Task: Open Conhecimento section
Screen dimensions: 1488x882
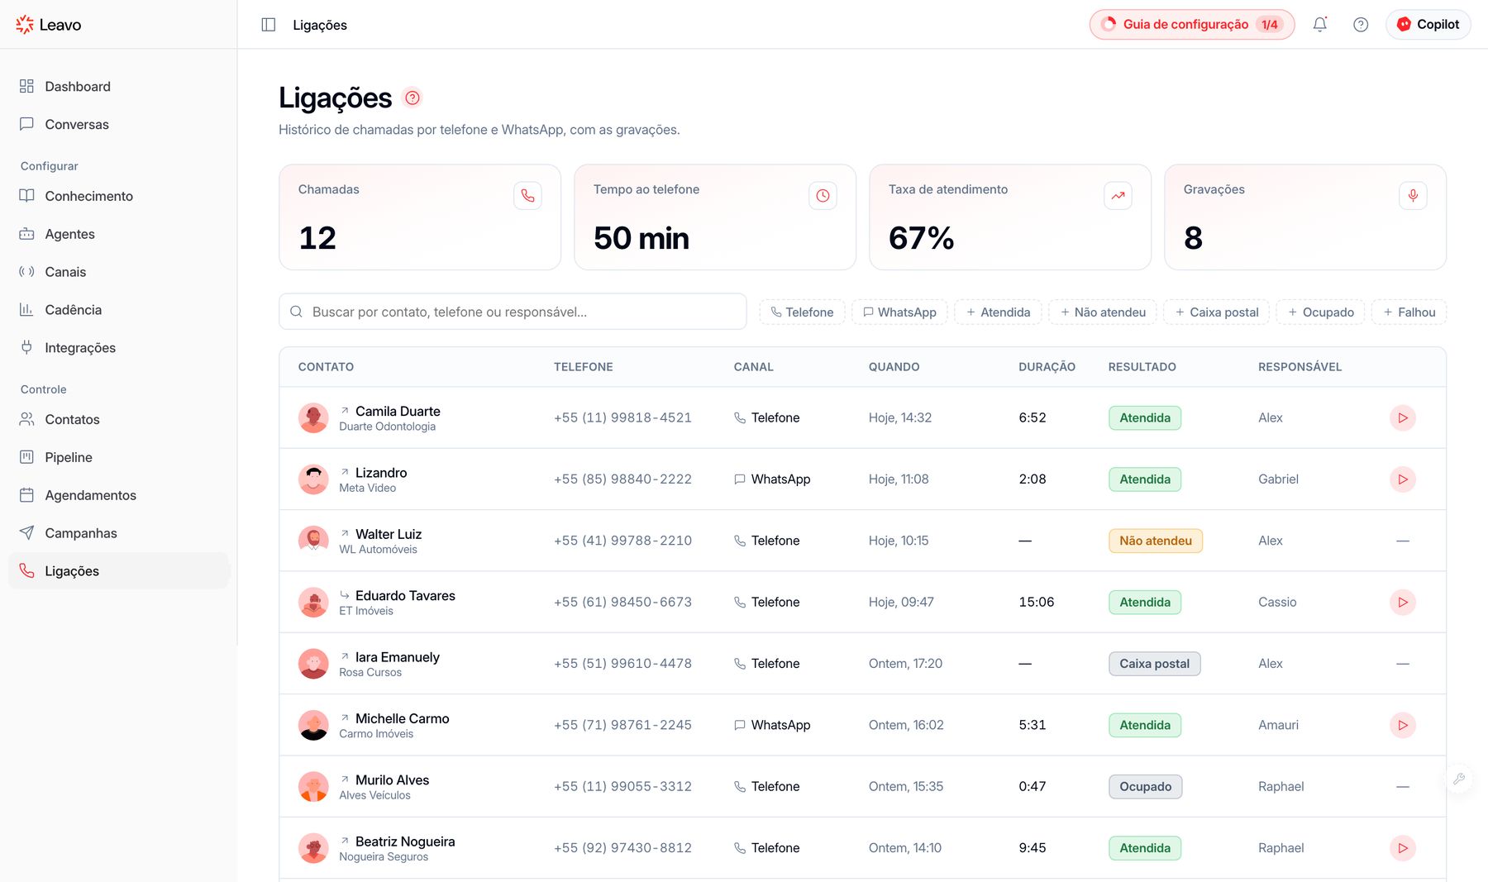Action: [119, 196]
